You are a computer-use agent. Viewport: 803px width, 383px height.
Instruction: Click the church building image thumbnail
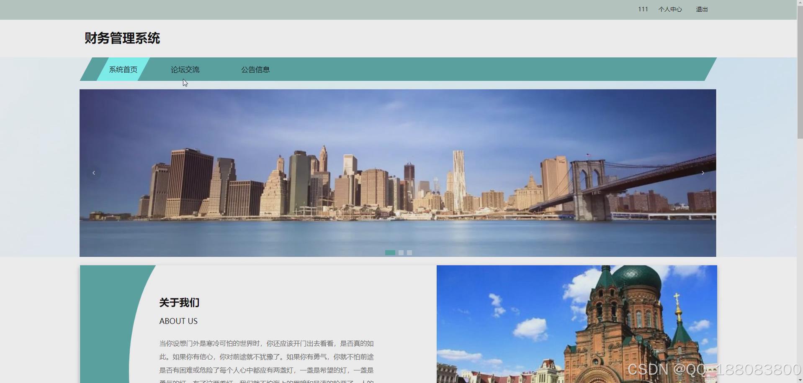(x=577, y=324)
